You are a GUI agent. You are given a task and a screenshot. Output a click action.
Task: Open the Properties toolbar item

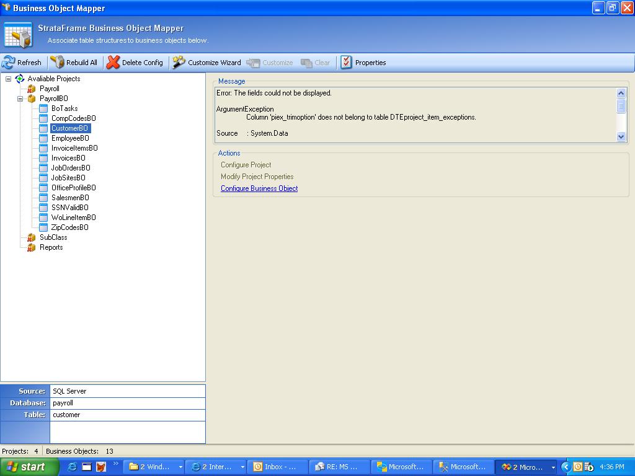(x=363, y=63)
